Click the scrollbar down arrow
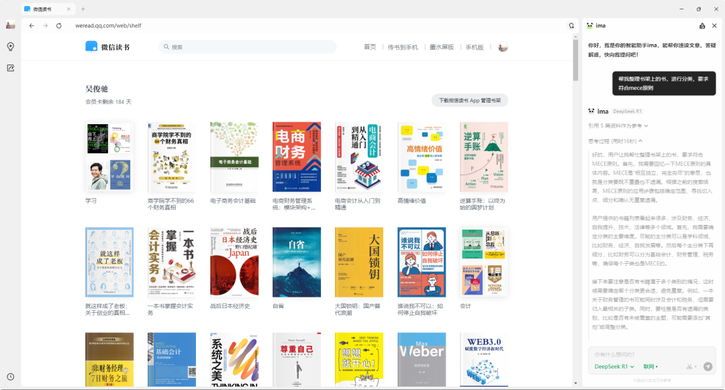725x390 pixels. pyautogui.click(x=576, y=383)
